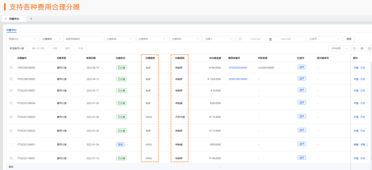Click related document LN2204163009
Viewport: 372px width, 170px height.
click(x=266, y=68)
